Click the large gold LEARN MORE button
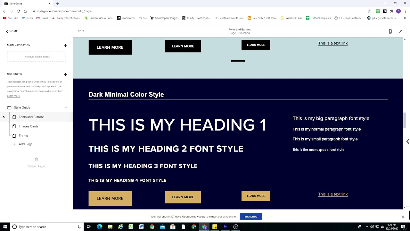410x231 pixels. (x=110, y=198)
